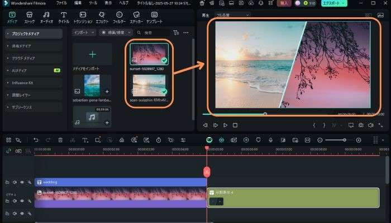Open the ツール menu

93,3
